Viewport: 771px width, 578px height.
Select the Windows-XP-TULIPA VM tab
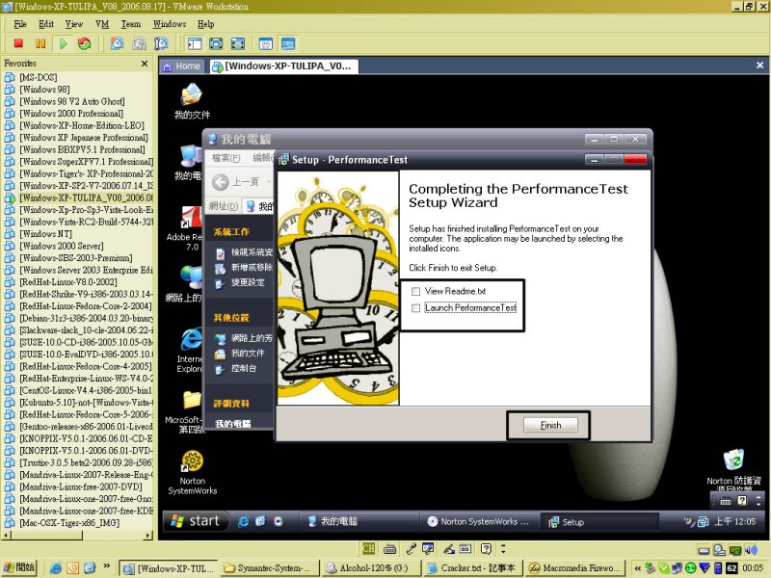pyautogui.click(x=283, y=66)
